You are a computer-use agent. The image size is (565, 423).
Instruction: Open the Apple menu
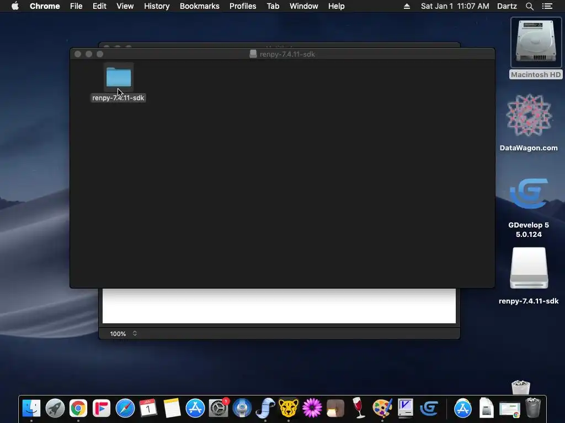15,6
